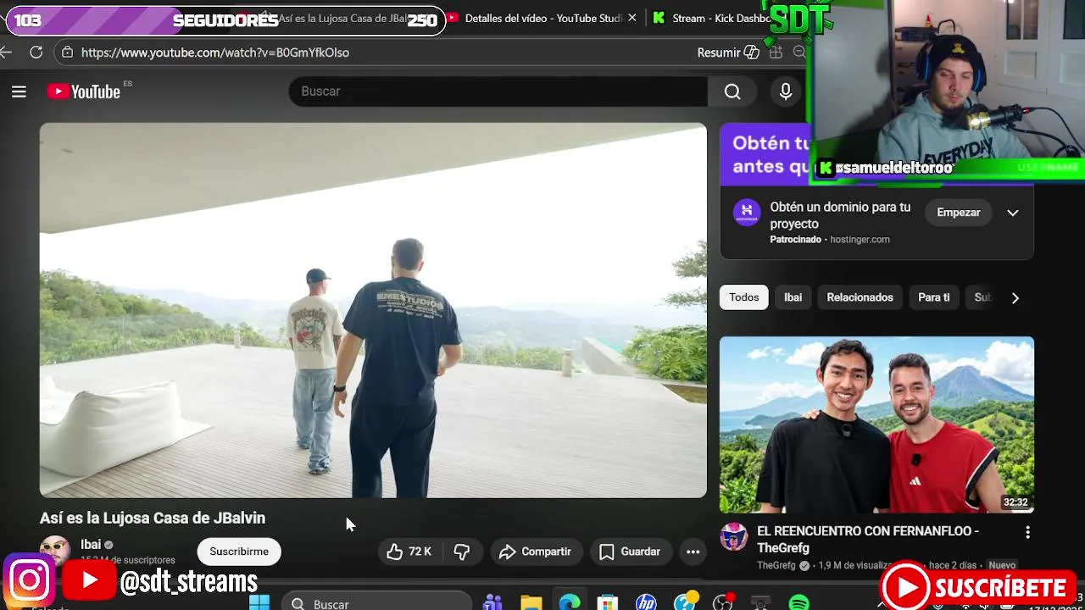1085x610 pixels.
Task: Click the Empezar button in Hostinger ad
Action: click(x=959, y=213)
